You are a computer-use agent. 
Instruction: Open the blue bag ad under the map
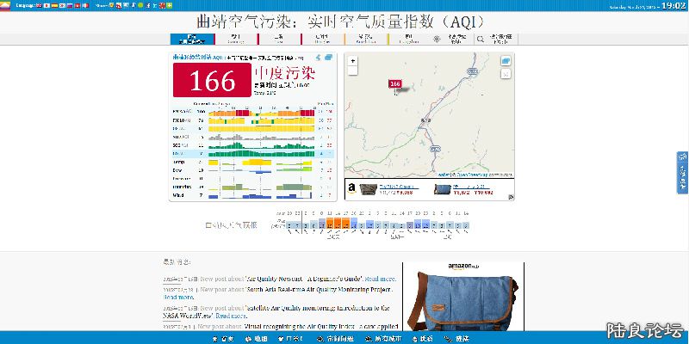click(464, 189)
